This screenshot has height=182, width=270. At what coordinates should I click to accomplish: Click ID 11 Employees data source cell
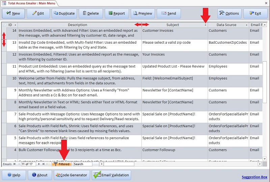[228, 69]
